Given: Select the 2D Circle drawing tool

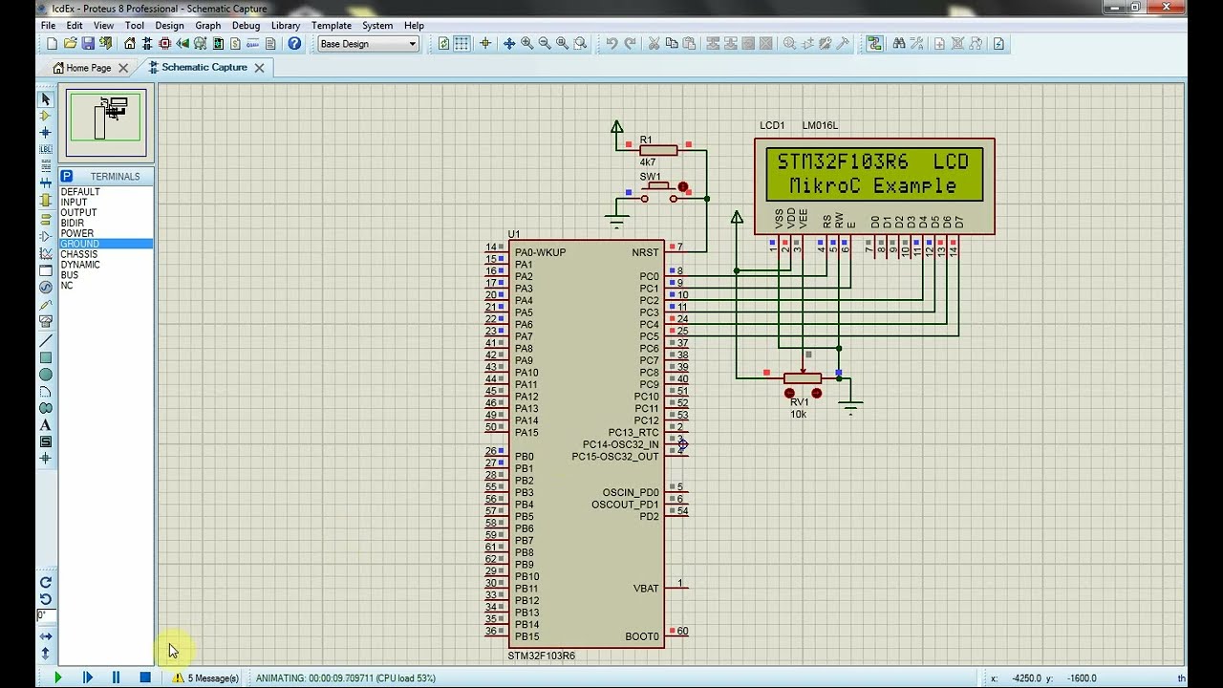Looking at the screenshot, I should click(45, 375).
